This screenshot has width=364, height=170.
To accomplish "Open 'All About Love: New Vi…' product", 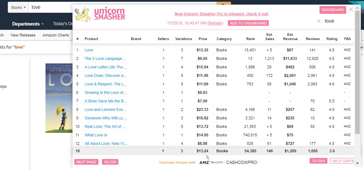I will pos(106,144).
